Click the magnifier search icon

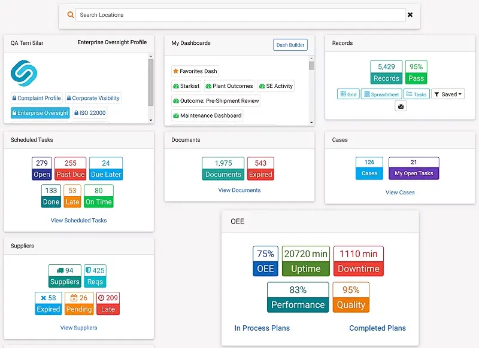pyautogui.click(x=71, y=15)
